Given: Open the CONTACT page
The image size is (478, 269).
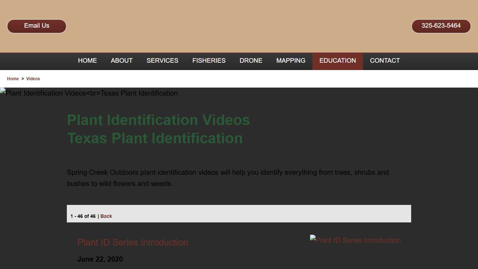Looking at the screenshot, I should (x=385, y=61).
